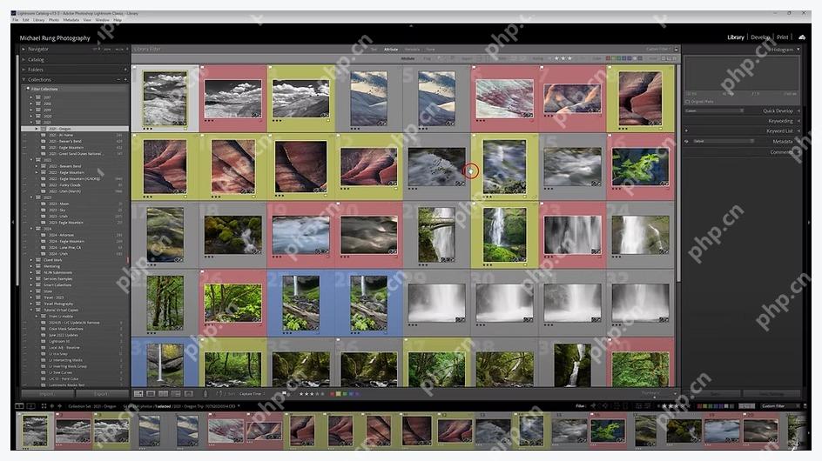Click the plus icon on Keyword List panel
Viewport: 822px width, 461px height.
click(x=686, y=131)
